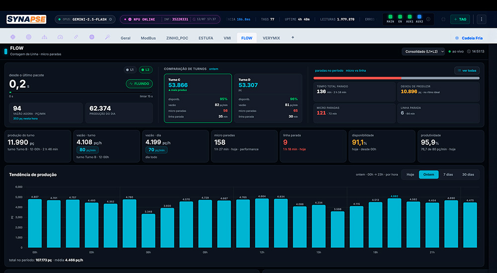The width and height of the screenshot is (497, 273).
Task: Click the magic wand toolbar icon
Action: pos(108,37)
